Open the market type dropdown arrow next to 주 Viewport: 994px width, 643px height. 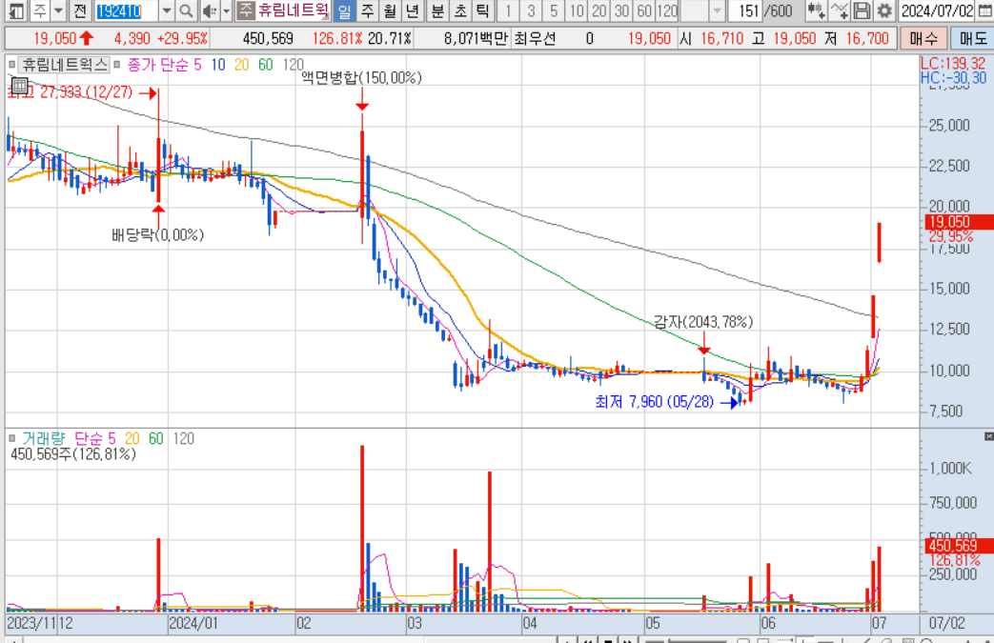tap(58, 10)
